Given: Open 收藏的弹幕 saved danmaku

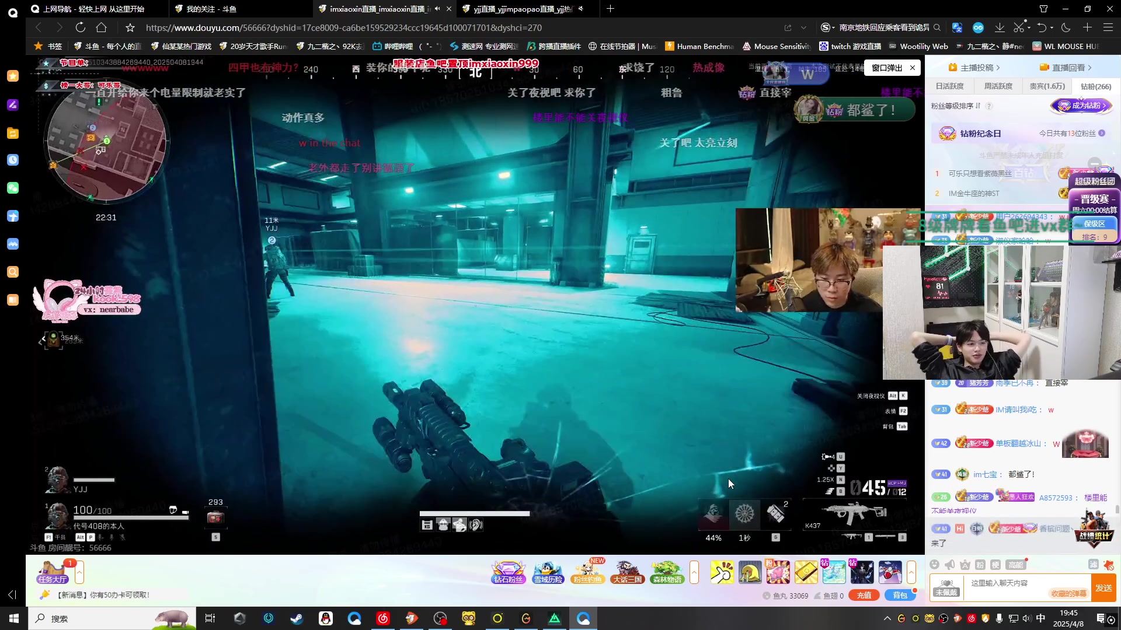Looking at the screenshot, I should tap(1068, 594).
